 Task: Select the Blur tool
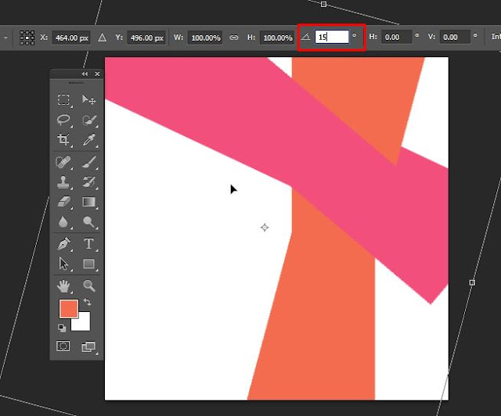pyautogui.click(x=63, y=221)
